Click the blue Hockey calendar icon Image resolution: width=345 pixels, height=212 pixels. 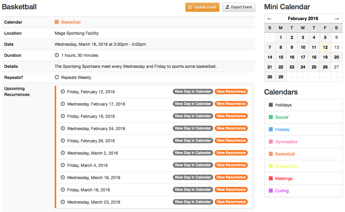pos(271,129)
